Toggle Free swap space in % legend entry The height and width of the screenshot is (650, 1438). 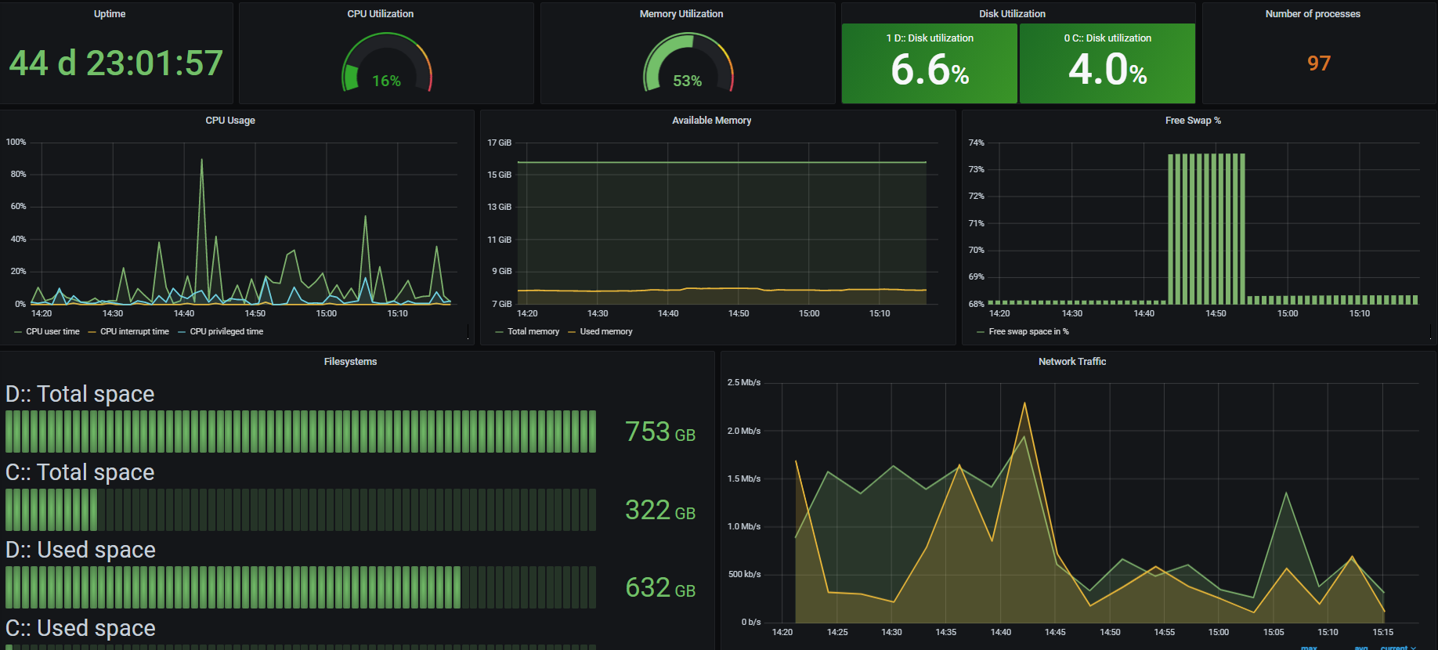point(1028,332)
